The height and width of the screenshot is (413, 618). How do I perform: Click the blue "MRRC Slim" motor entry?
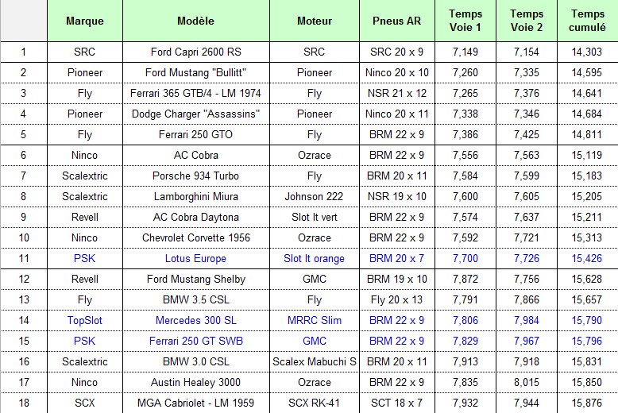(314, 320)
